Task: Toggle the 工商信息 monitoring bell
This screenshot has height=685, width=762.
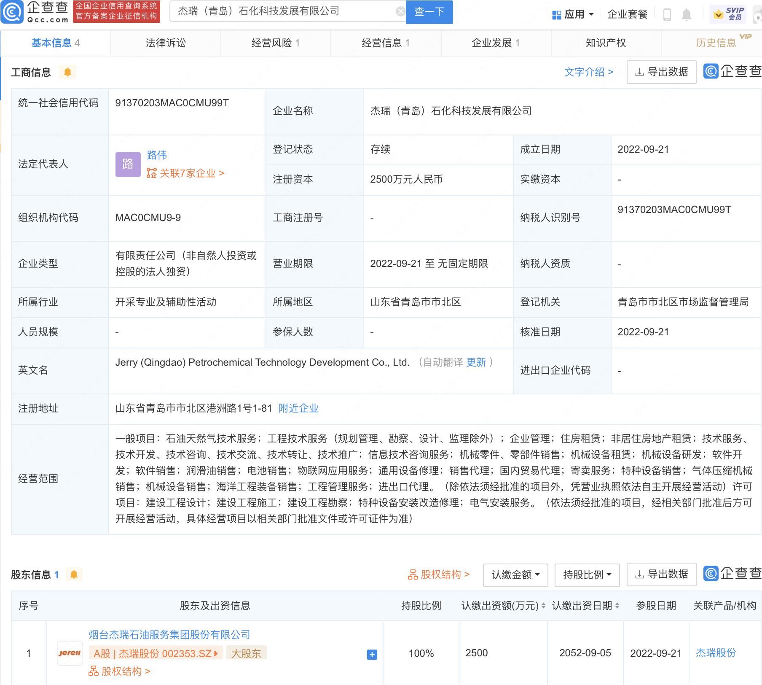Action: click(x=67, y=72)
